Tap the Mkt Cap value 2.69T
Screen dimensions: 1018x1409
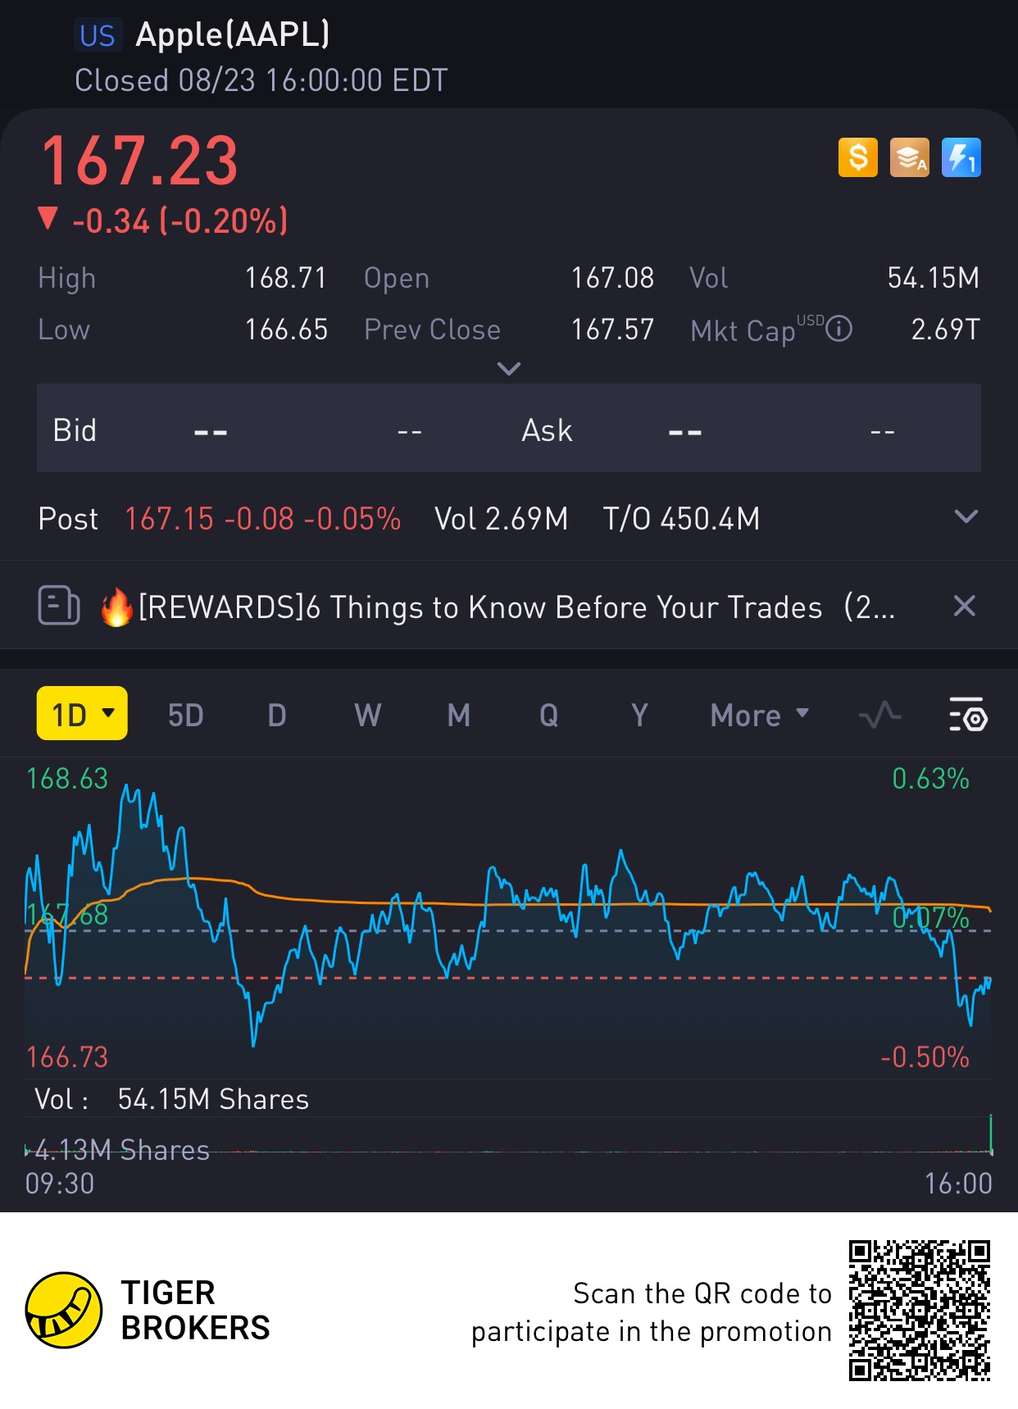pos(946,330)
